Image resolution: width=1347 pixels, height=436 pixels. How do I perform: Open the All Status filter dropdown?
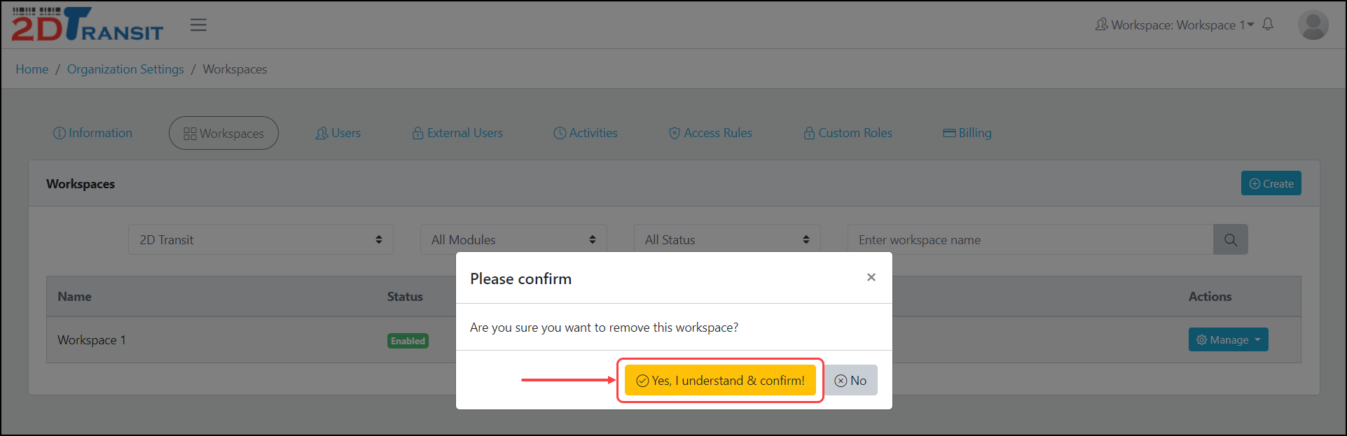pos(727,240)
